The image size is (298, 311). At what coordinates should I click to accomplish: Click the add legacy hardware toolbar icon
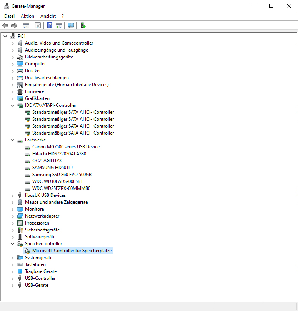[83, 26]
